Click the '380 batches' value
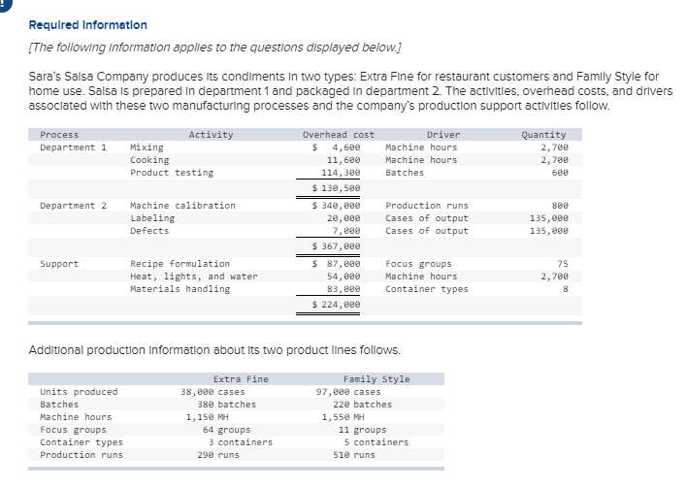 [x=226, y=405]
